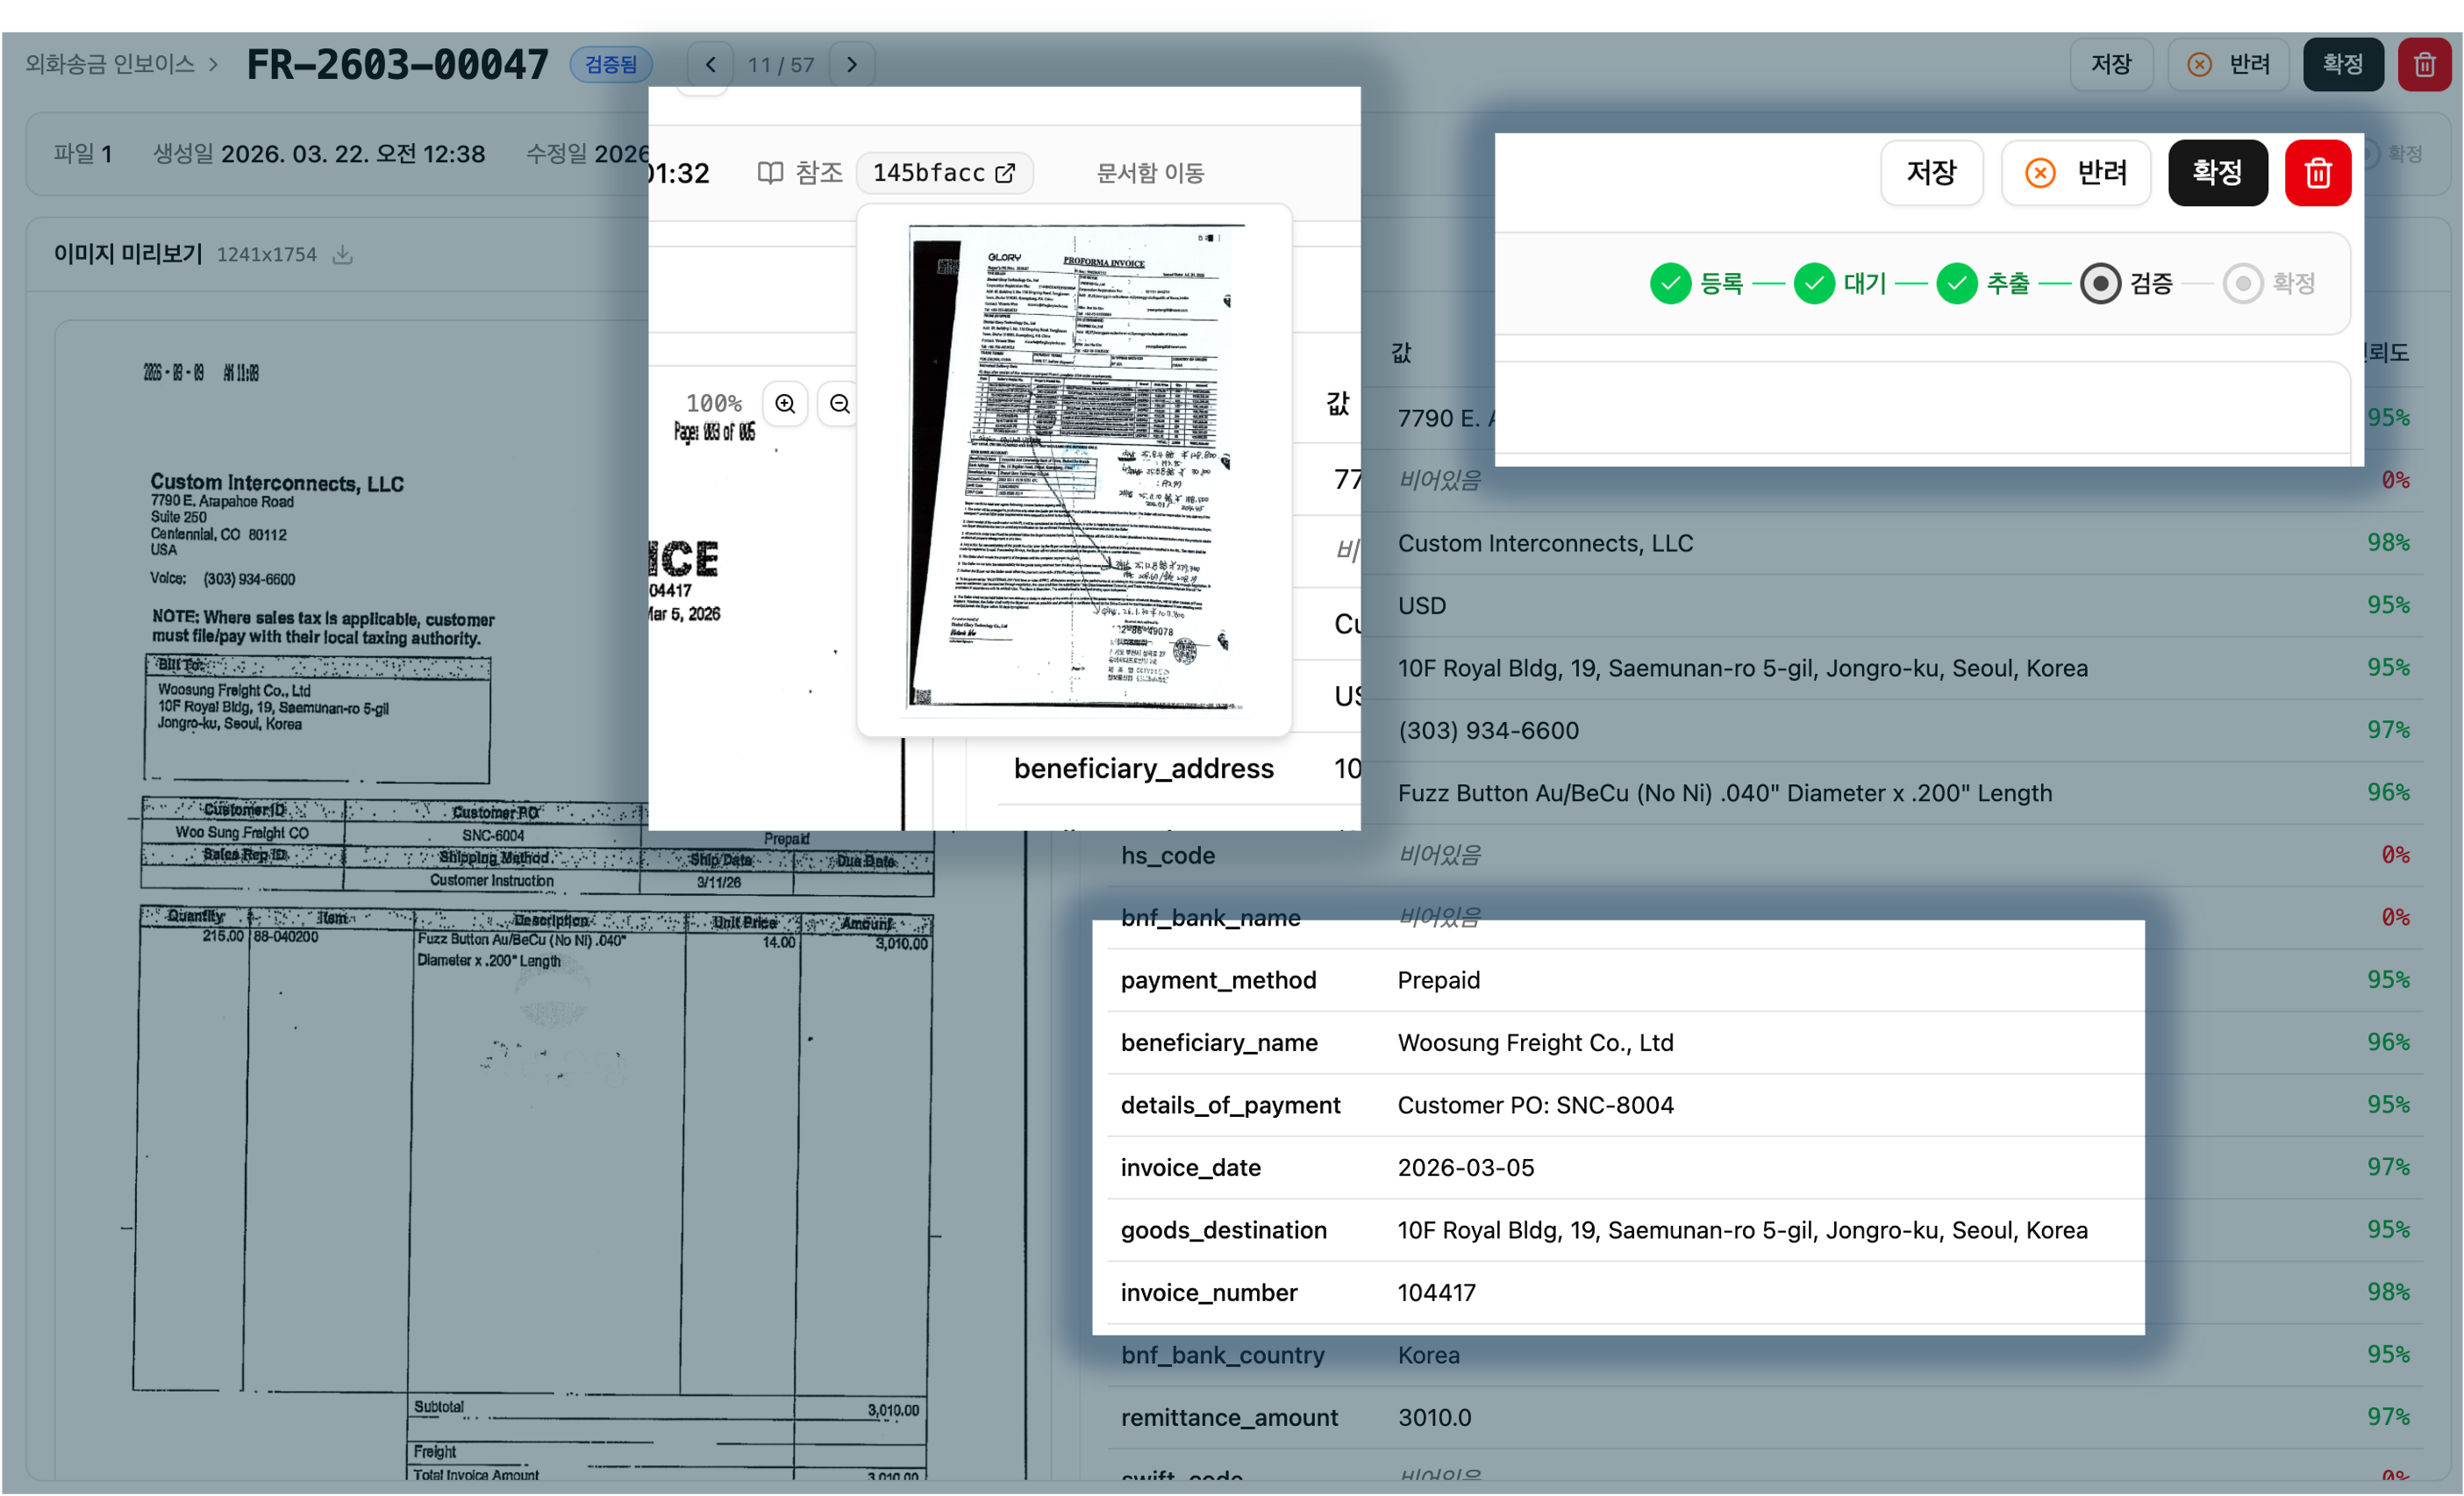Click the proforma invoice thumbnail
Screen dimensions: 2464x1496
pos(1074,470)
